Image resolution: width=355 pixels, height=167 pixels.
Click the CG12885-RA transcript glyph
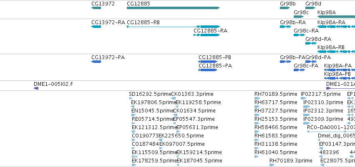(x=207, y=35)
